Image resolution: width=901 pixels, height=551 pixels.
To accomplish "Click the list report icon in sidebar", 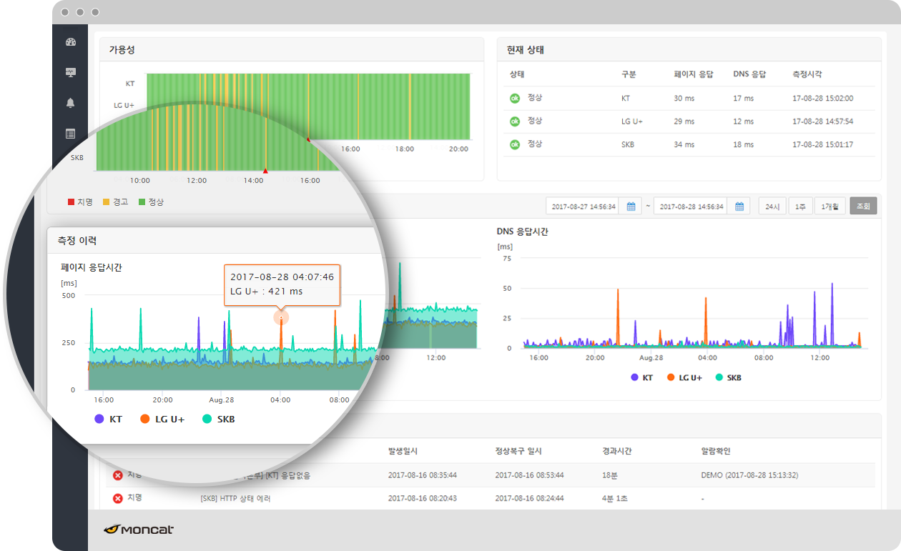I will (x=70, y=134).
